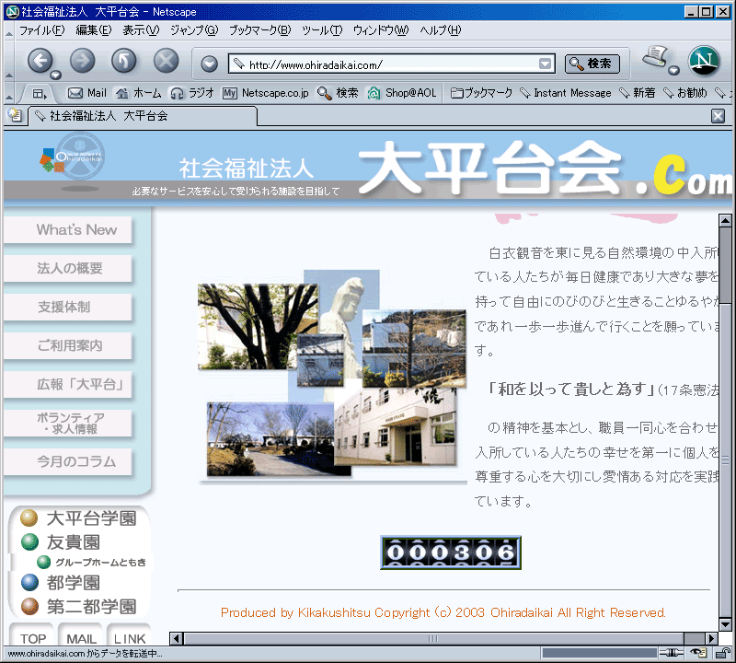Screen dimensions: 736x663
Task: Expand the URL bar history dropdown
Action: 545,64
